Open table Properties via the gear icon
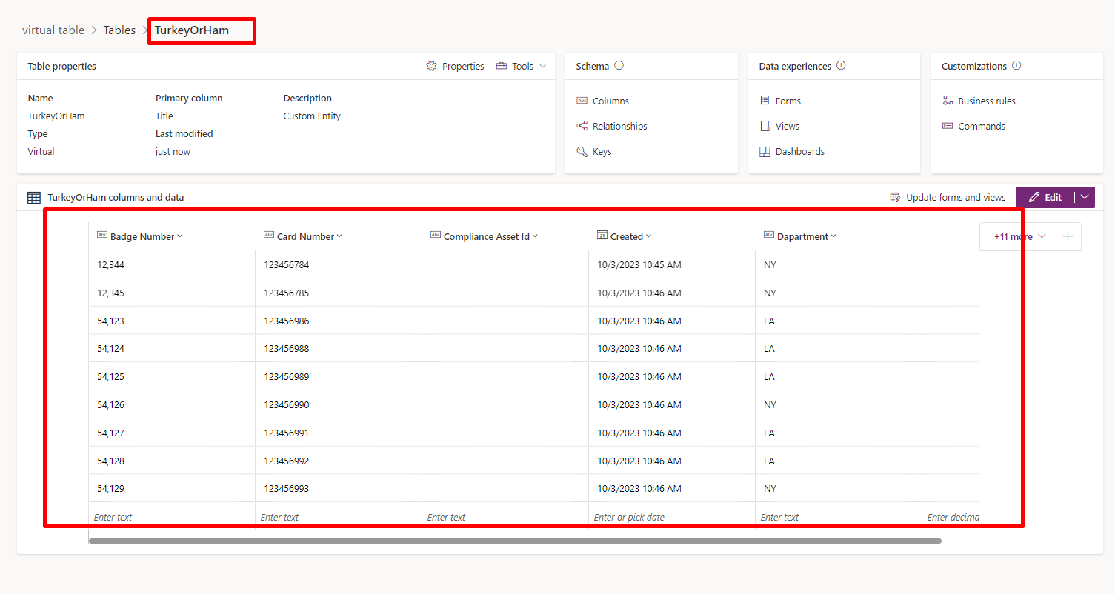 431,67
